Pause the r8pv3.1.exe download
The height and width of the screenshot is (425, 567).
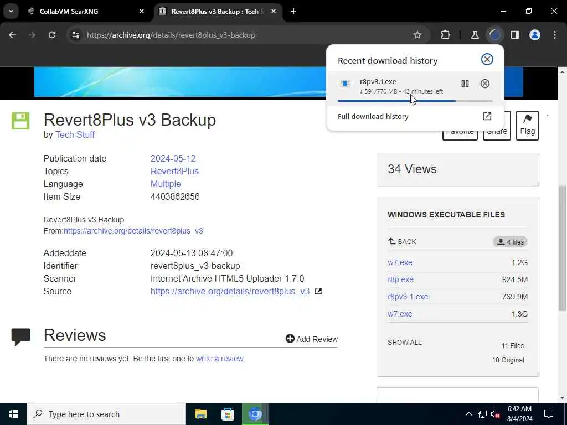click(465, 84)
